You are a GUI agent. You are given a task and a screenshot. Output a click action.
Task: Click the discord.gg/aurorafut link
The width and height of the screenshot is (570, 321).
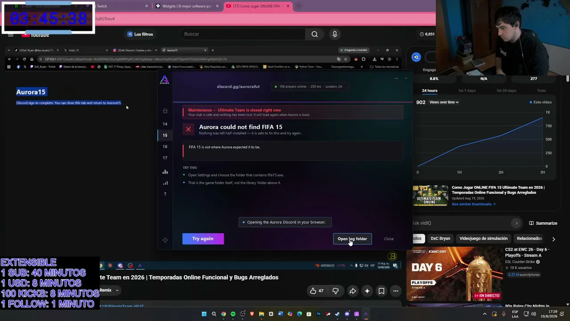coord(238,86)
